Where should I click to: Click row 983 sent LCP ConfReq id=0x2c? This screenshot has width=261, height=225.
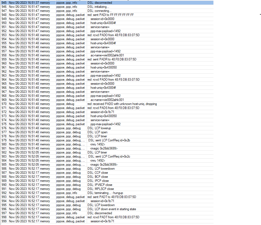pyautogui.click(x=107, y=156)
